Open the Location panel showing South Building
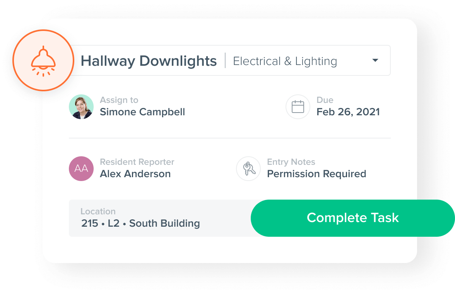This screenshot has height=294, width=455. click(140, 219)
